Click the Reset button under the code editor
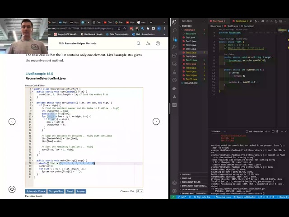Image resolution: width=289 pixels, height=217 pixels. tap(70, 191)
